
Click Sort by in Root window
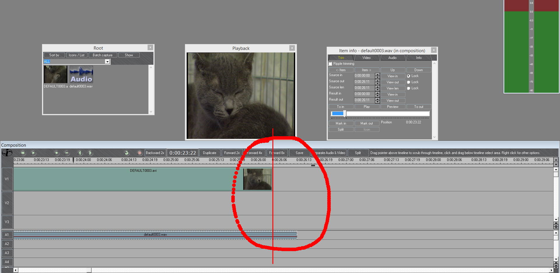click(x=54, y=55)
